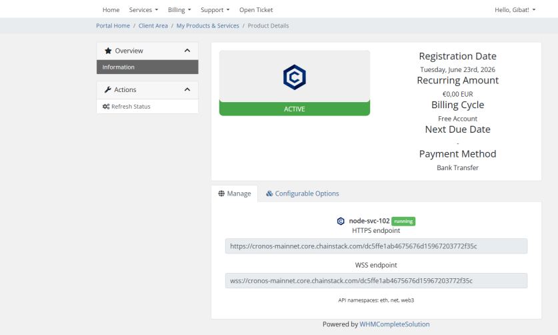
Task: Click the cubes icon on Configurable Options
Action: point(269,194)
